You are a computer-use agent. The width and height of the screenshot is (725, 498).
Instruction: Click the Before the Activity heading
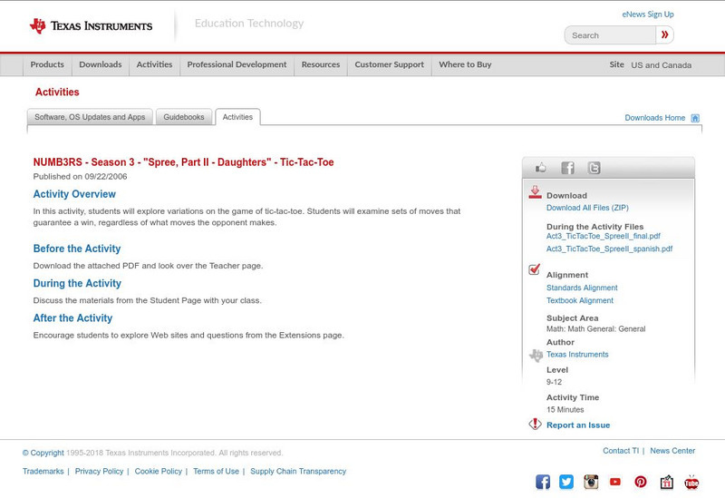pyautogui.click(x=77, y=249)
